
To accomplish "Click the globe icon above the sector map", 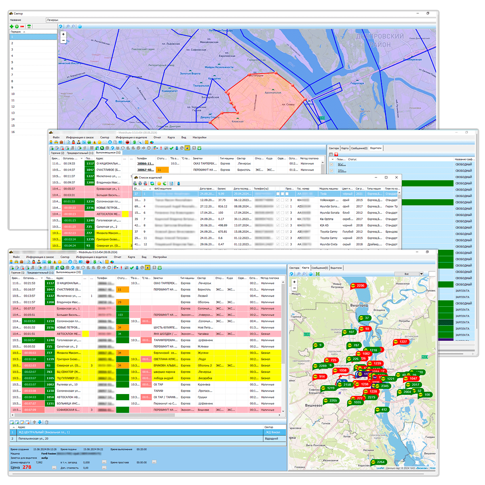I will coord(80,26).
